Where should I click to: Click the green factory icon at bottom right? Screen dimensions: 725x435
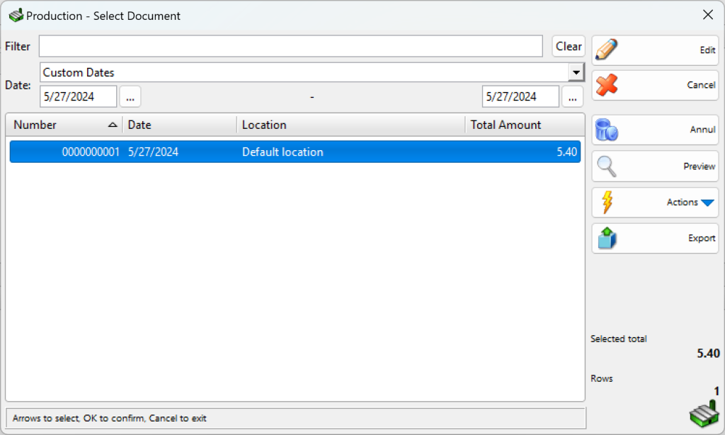tap(704, 413)
